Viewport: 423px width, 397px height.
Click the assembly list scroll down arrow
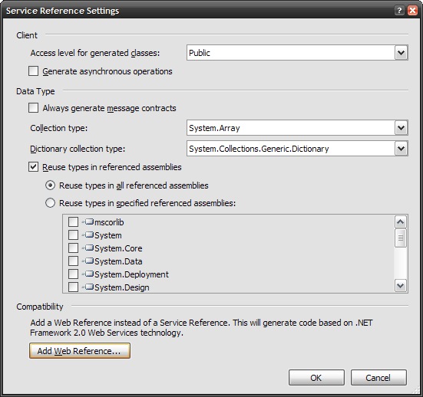(x=401, y=286)
